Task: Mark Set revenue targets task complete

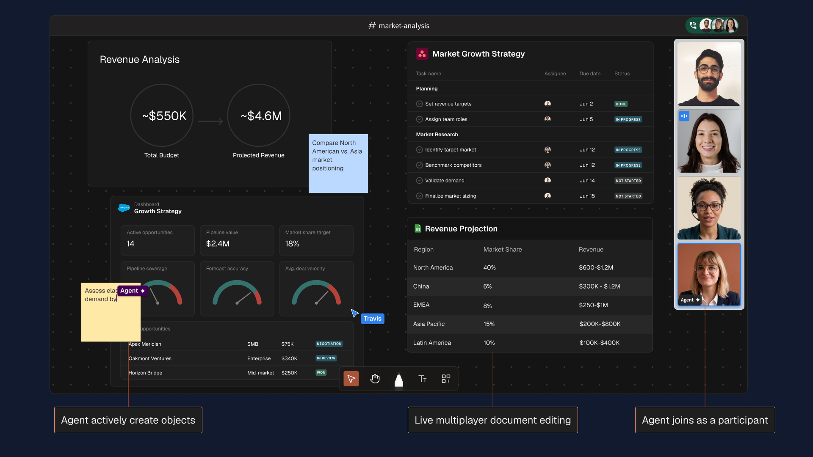Action: (x=419, y=104)
